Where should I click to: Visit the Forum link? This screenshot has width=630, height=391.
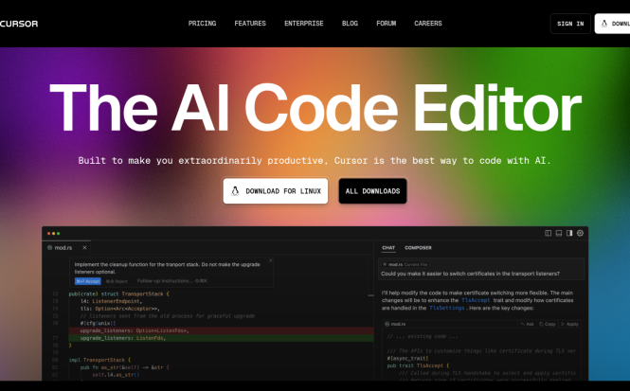[x=387, y=24]
